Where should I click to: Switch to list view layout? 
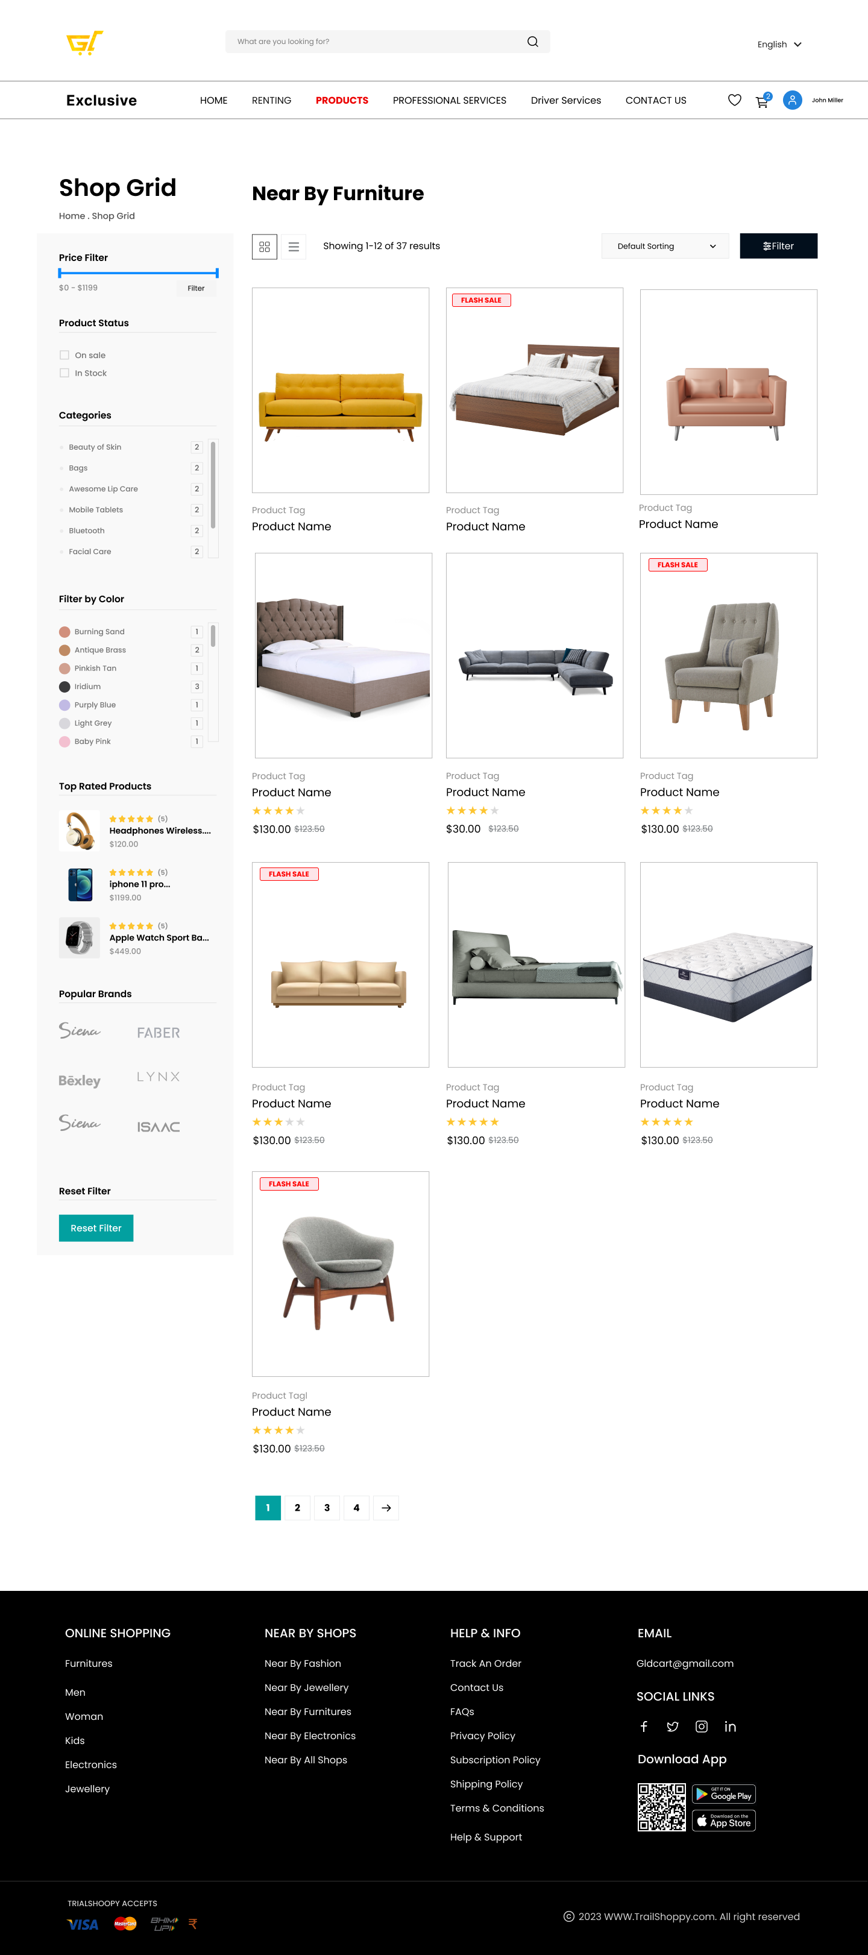pos(294,247)
